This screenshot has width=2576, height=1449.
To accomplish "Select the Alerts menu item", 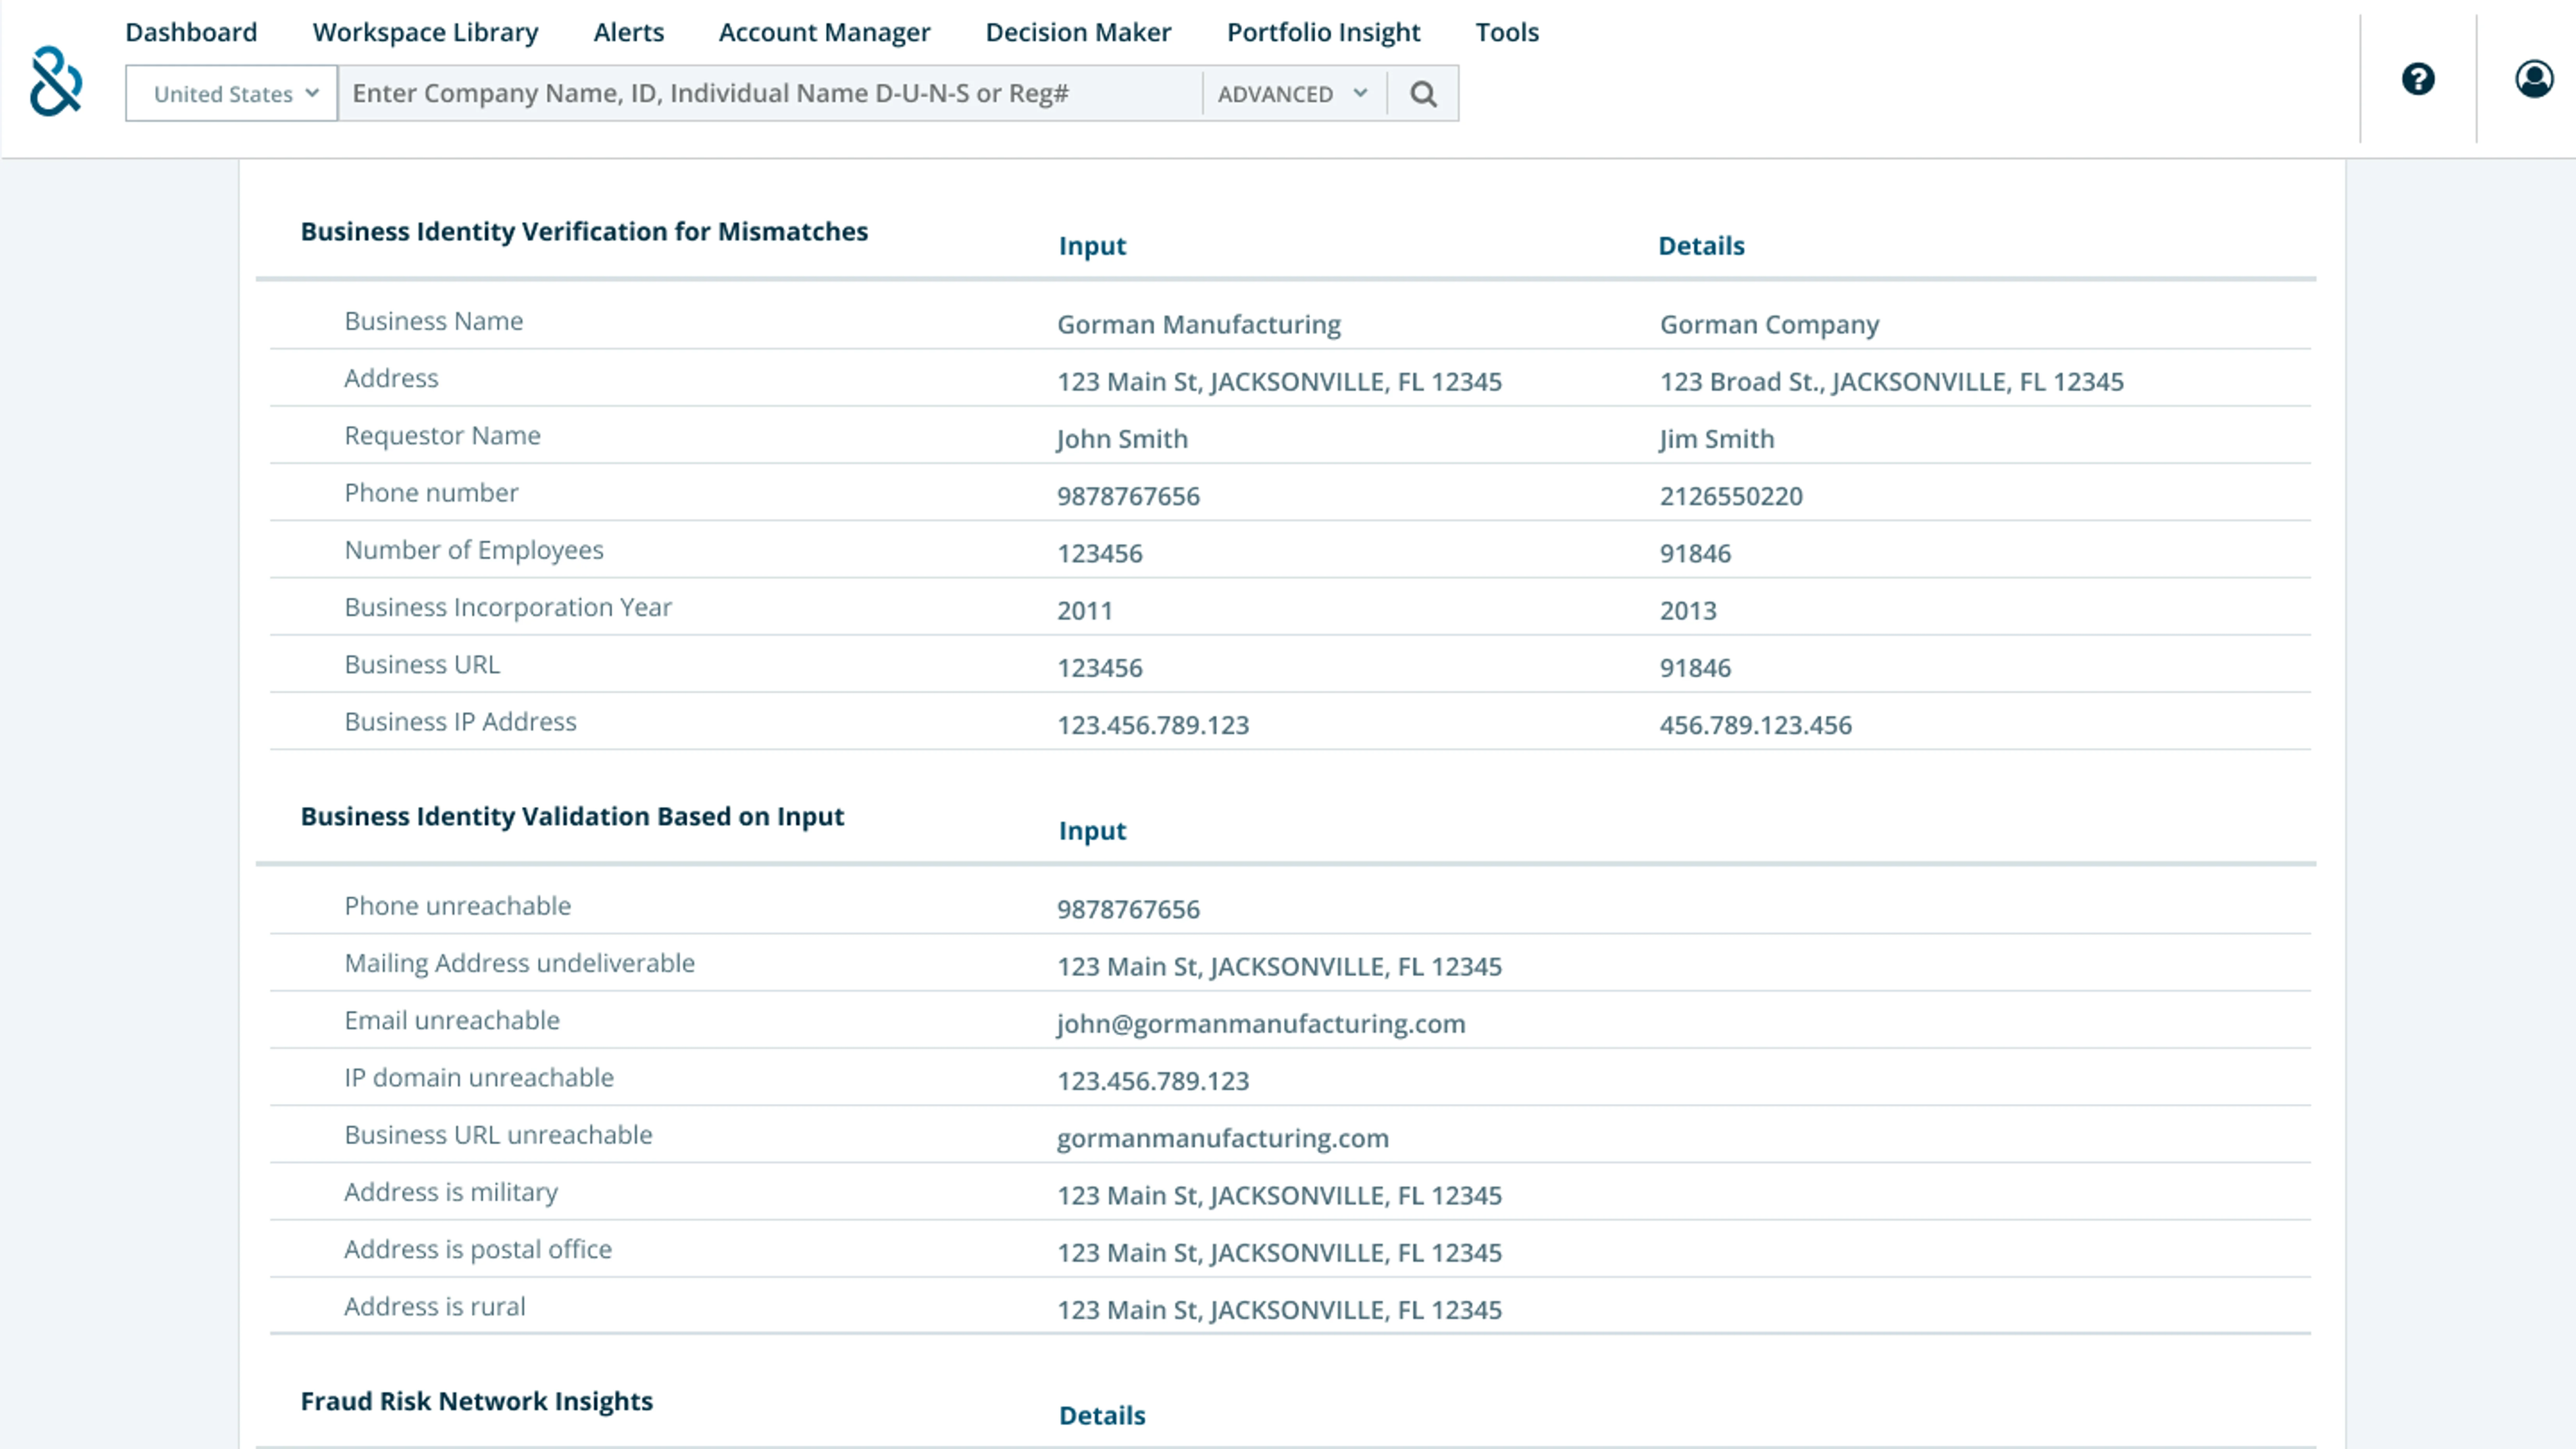I will (x=628, y=32).
